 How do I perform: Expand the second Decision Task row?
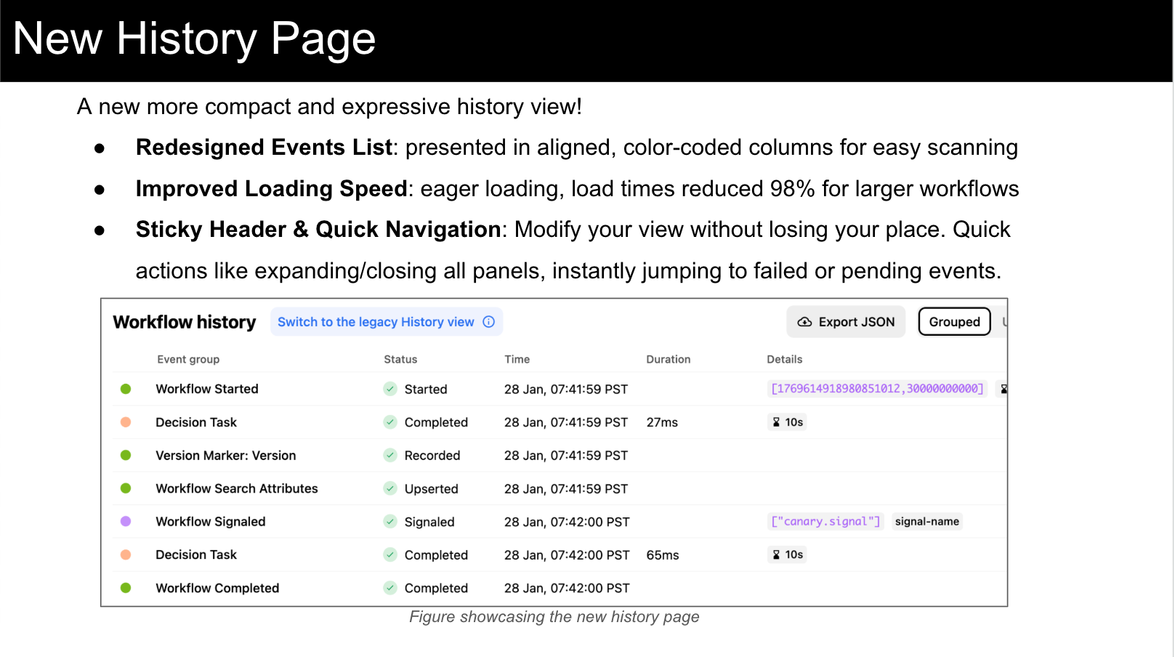click(x=196, y=555)
